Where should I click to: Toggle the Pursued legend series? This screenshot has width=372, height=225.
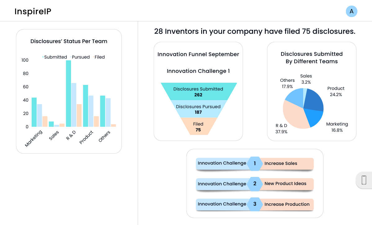pos(80,57)
